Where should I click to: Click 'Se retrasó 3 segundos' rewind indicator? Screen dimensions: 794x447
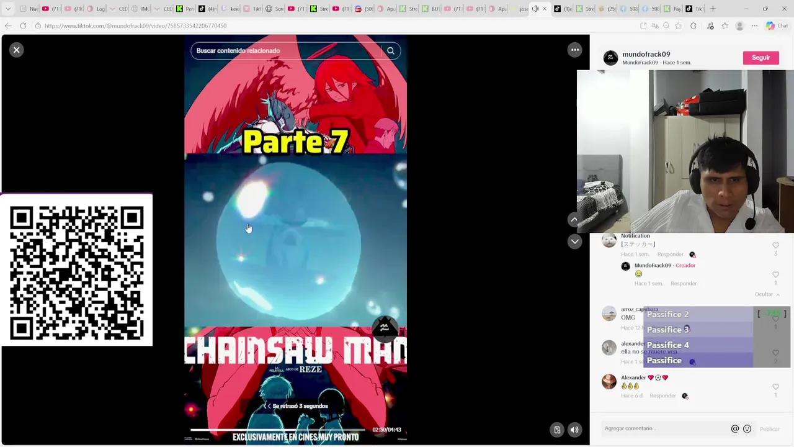click(295, 406)
